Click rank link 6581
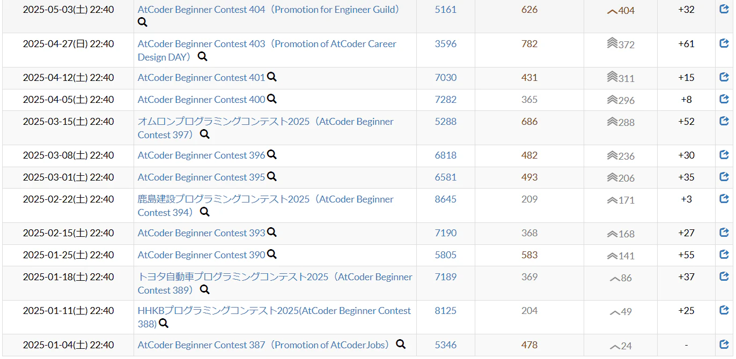 point(446,177)
